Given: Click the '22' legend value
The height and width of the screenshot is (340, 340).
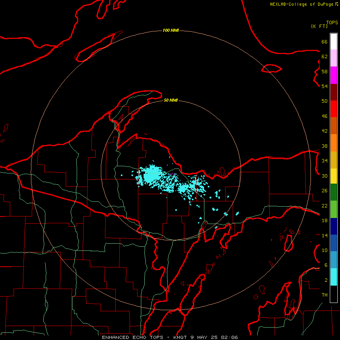Looking at the screenshot, I should [x=325, y=206].
